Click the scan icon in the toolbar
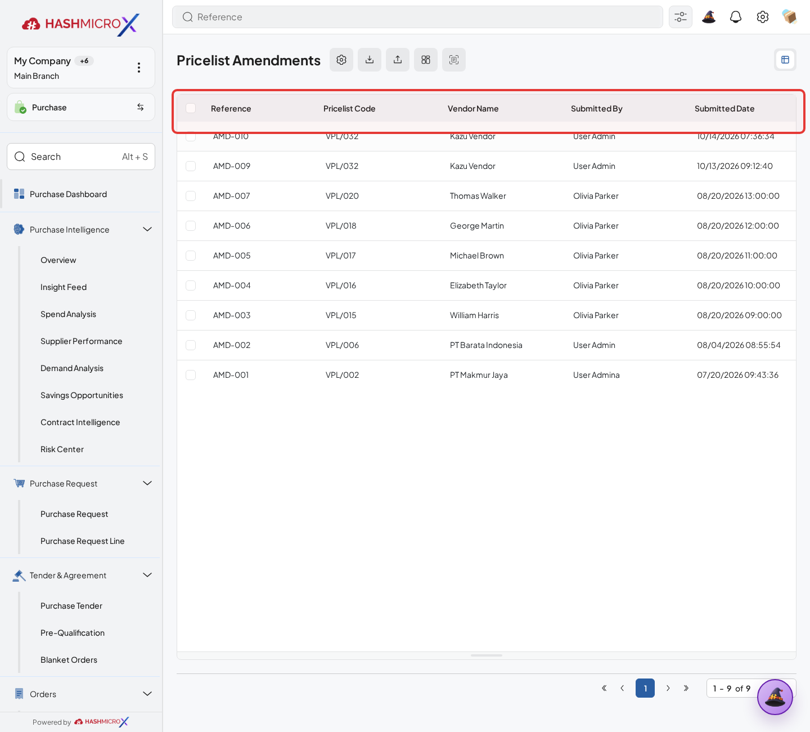810x732 pixels. click(x=454, y=60)
